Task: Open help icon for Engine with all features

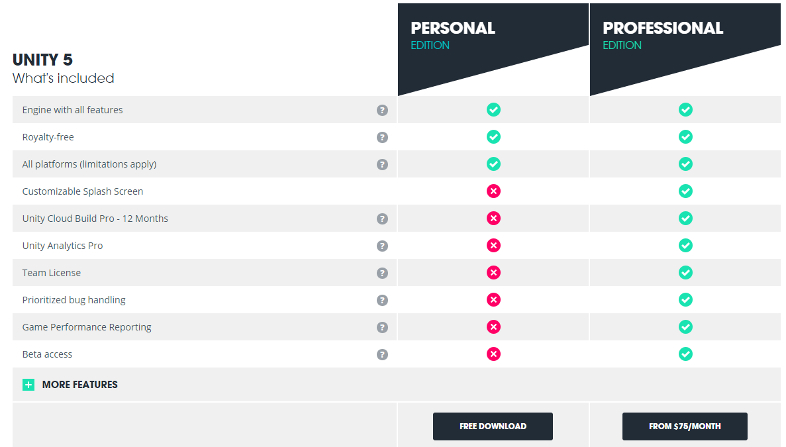Action: 383,110
